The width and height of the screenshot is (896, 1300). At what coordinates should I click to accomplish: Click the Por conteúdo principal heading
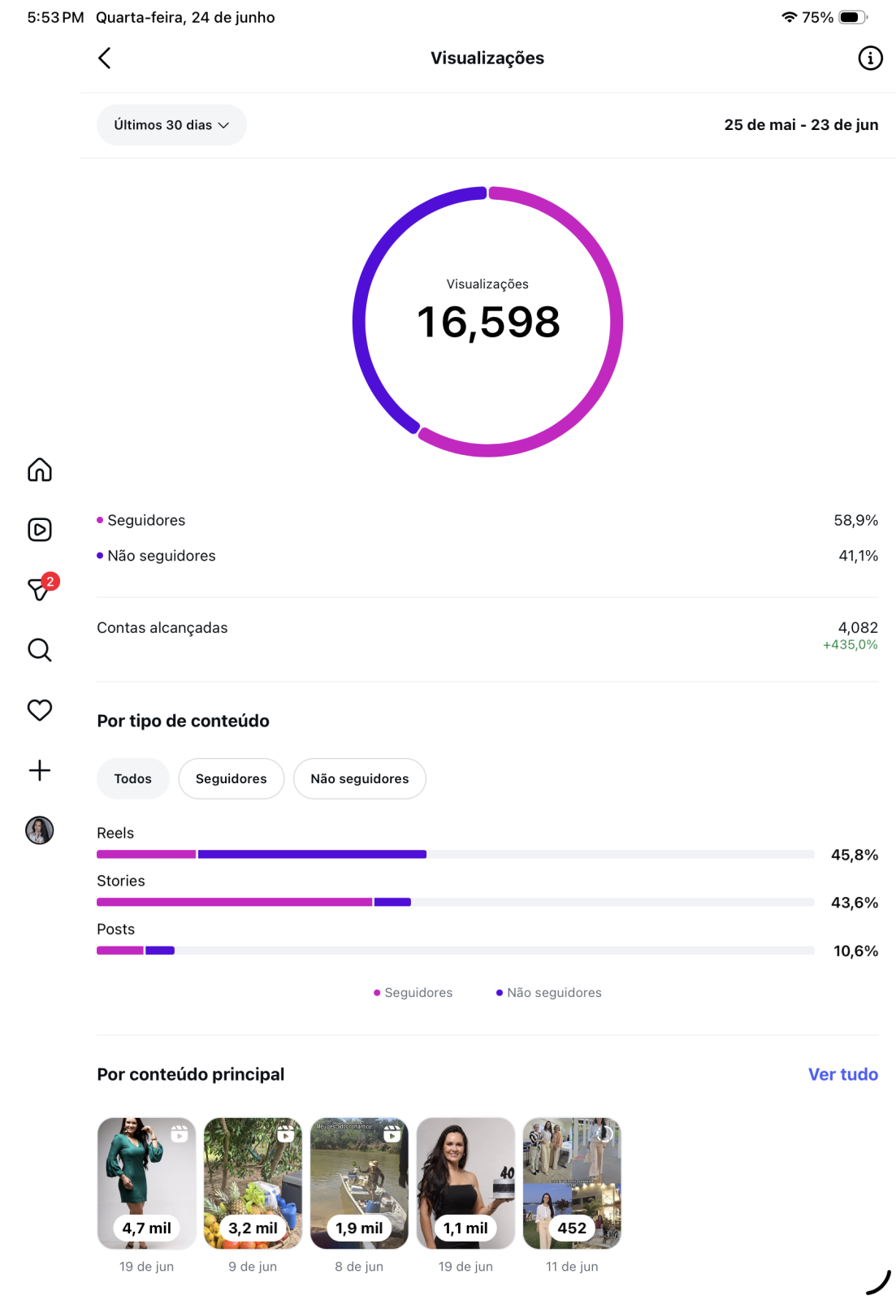(191, 1074)
